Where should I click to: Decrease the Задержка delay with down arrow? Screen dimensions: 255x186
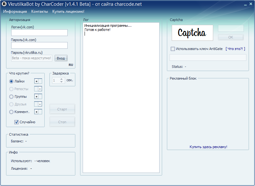(x=62, y=82)
